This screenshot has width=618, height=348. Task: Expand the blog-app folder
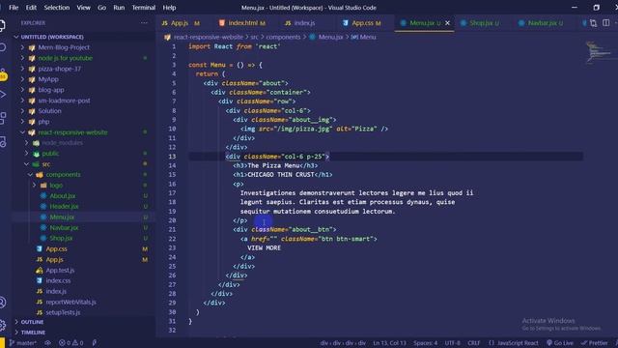51,90
